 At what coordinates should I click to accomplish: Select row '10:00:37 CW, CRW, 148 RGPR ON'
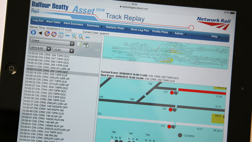click(43, 109)
